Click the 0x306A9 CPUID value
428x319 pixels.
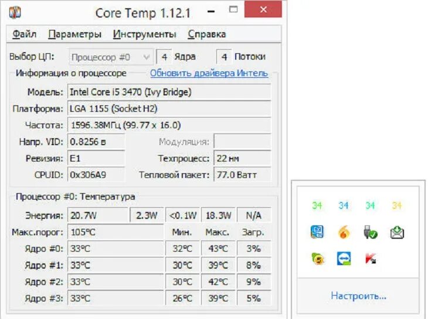96,175
